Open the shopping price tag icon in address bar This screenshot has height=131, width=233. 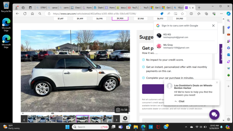162,14
